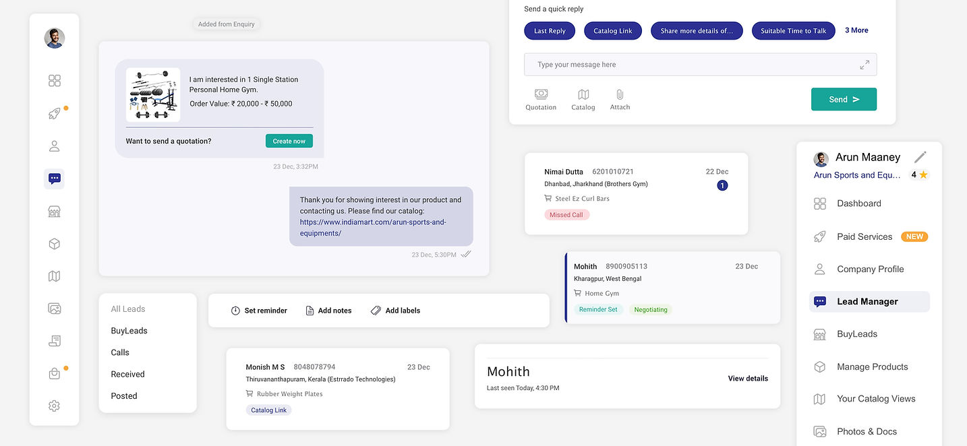The image size is (967, 446).
Task: Select the BuyLeads filter in the leads list
Action: point(129,331)
